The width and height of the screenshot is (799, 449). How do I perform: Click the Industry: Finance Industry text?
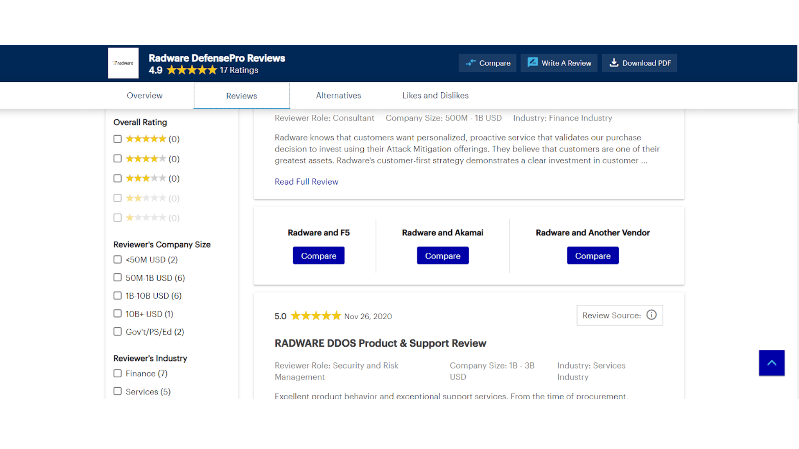pos(563,118)
